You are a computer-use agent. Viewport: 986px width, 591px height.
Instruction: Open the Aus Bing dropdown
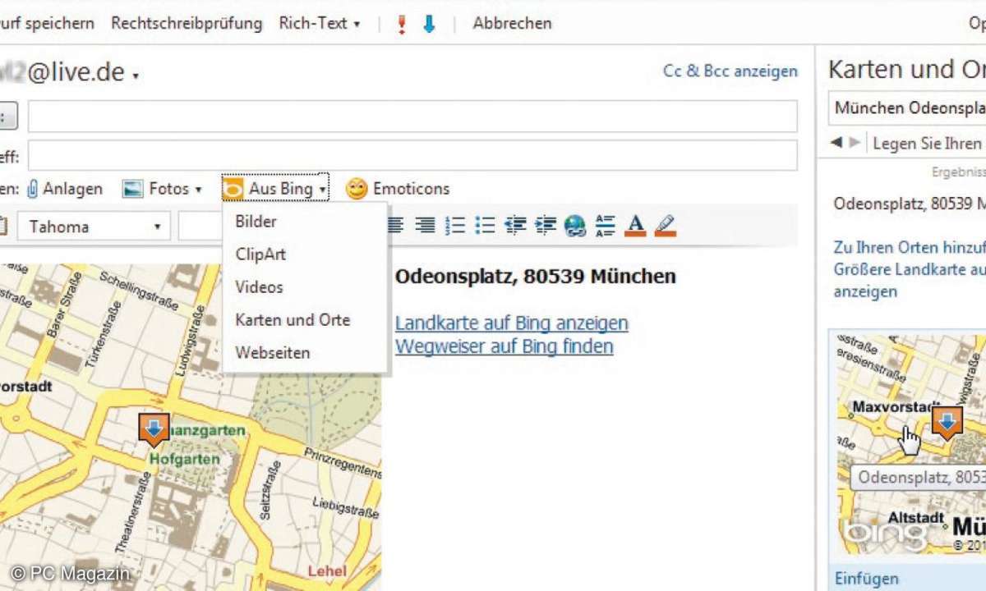[x=276, y=189]
